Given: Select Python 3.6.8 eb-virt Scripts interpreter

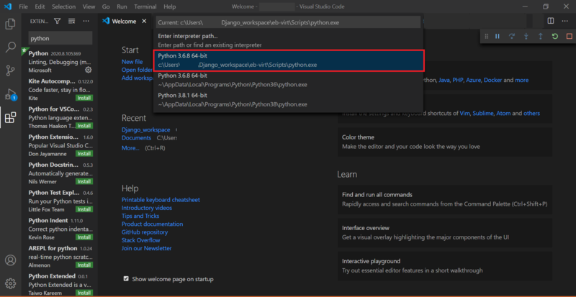Looking at the screenshot, I should (x=288, y=60).
